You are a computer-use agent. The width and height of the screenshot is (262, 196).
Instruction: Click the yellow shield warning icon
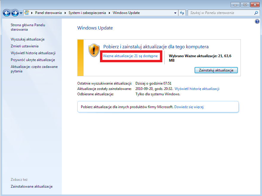94,50
